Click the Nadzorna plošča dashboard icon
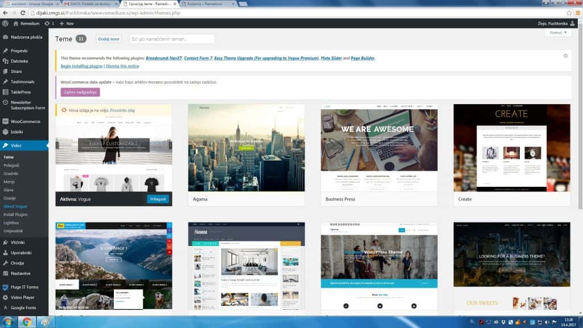583x328 pixels. (5, 37)
